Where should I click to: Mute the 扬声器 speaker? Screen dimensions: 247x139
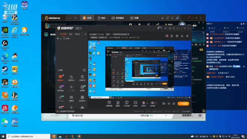(x=152, y=103)
